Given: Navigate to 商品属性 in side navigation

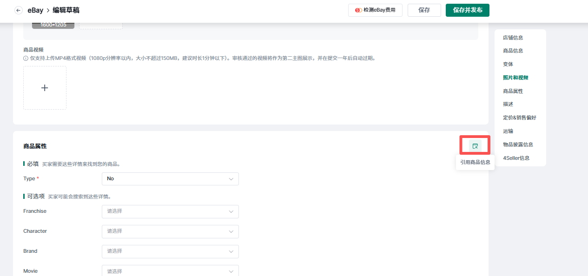Looking at the screenshot, I should [x=513, y=91].
